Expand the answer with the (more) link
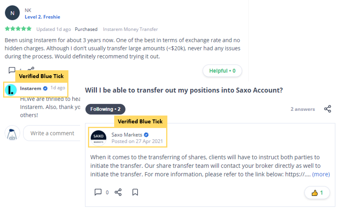 [x=321, y=174]
